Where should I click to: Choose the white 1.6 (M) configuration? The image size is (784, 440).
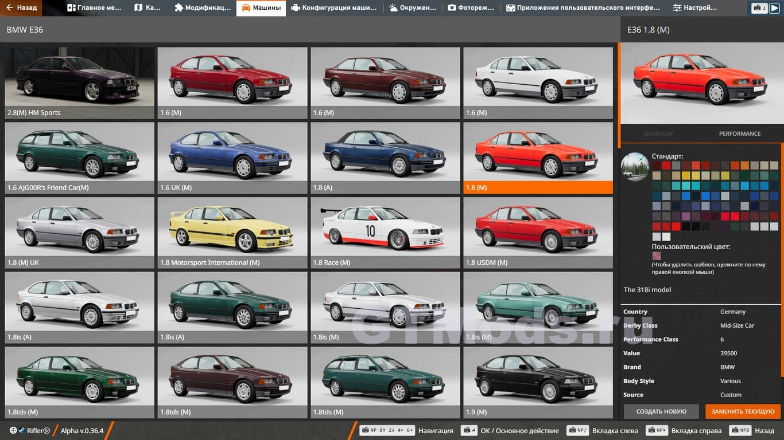pyautogui.click(x=538, y=82)
